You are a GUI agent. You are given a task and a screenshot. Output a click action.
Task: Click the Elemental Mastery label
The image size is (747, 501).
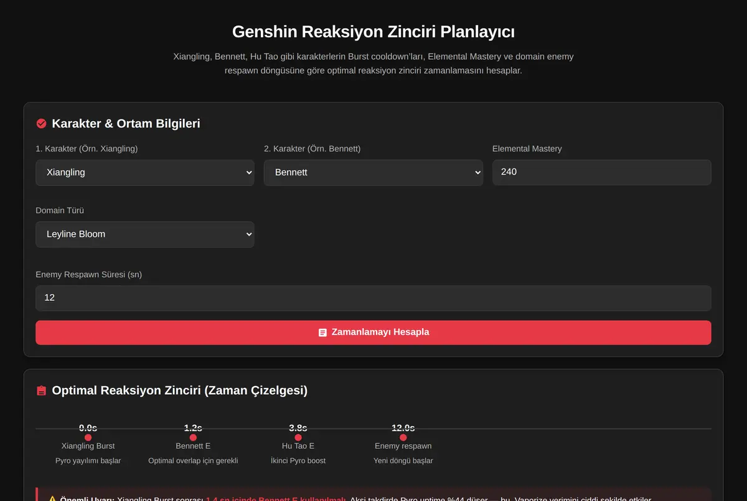527,149
